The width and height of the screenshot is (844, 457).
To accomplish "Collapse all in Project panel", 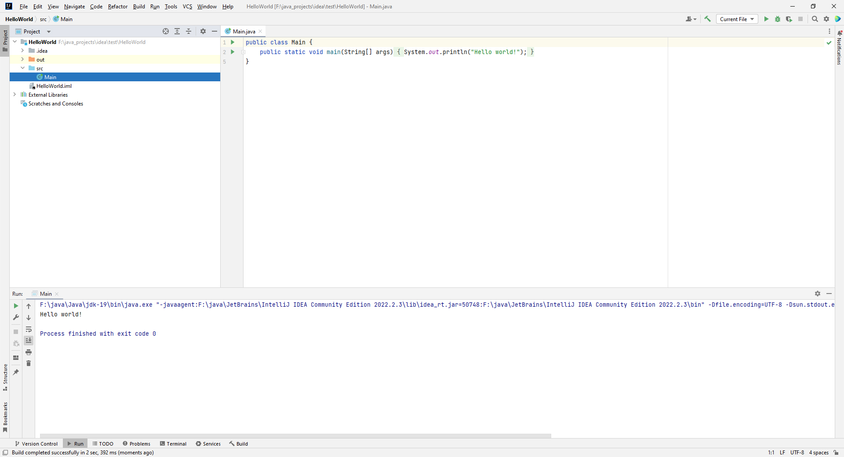I will point(189,31).
